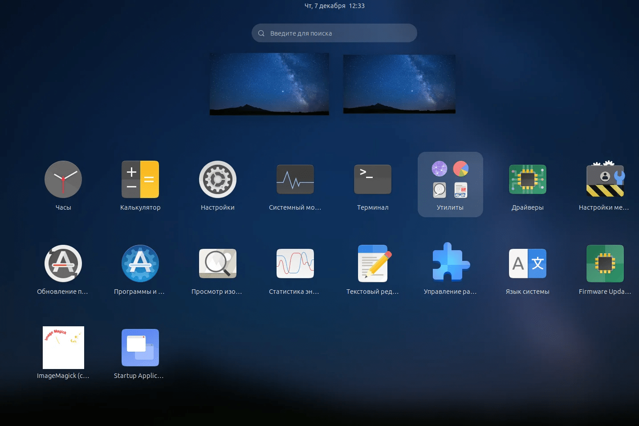Viewport: 639px width, 426px height.
Task: Open Настройки менеджера входа icon
Action: tap(605, 179)
